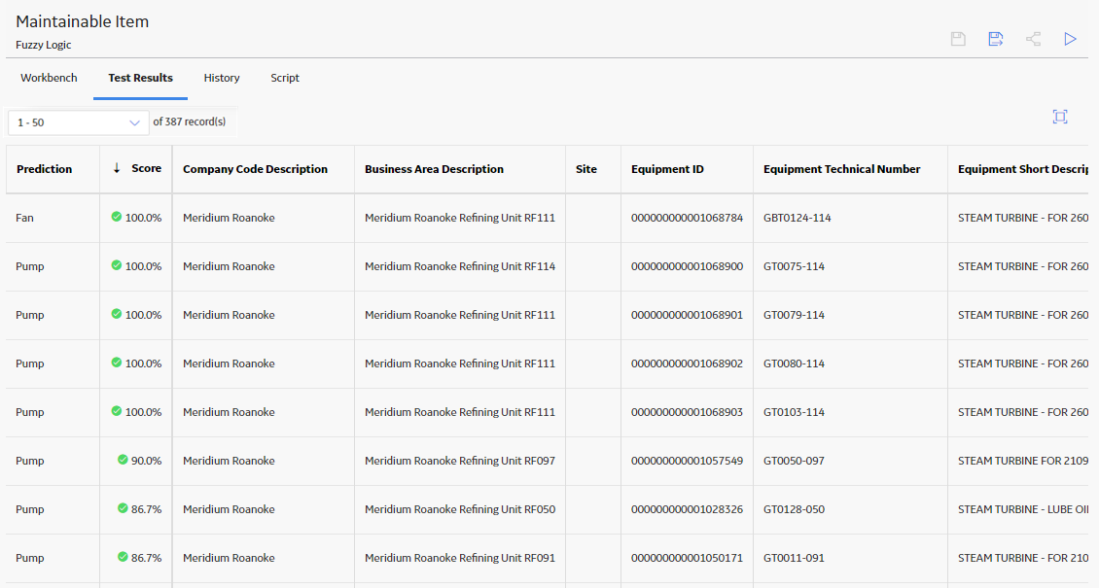Image resolution: width=1099 pixels, height=588 pixels.
Task: Click green check icon in GT0079-114 row
Action: [117, 314]
